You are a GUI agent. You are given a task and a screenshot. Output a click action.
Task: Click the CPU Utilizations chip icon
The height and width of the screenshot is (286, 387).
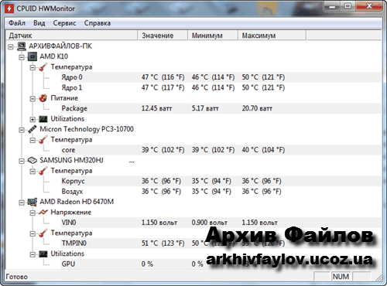tap(43, 119)
